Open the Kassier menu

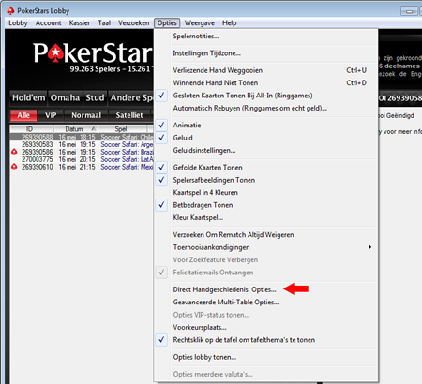(x=80, y=23)
